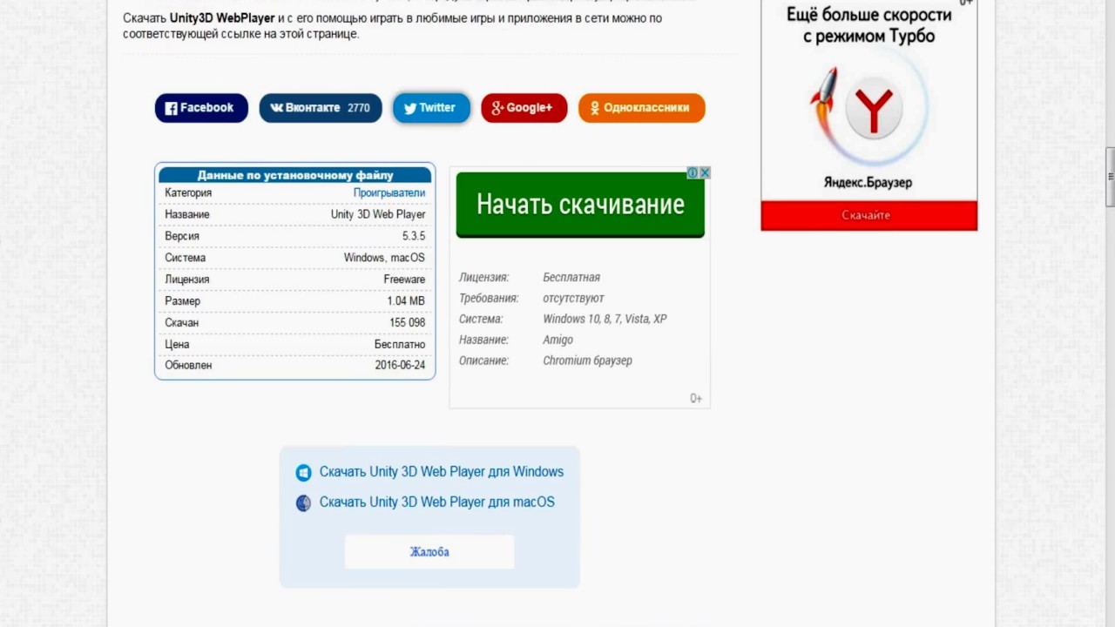This screenshot has width=1115, height=627.
Task: Click Windows 10, 8, 7, Vista, XP text
Action: (605, 320)
